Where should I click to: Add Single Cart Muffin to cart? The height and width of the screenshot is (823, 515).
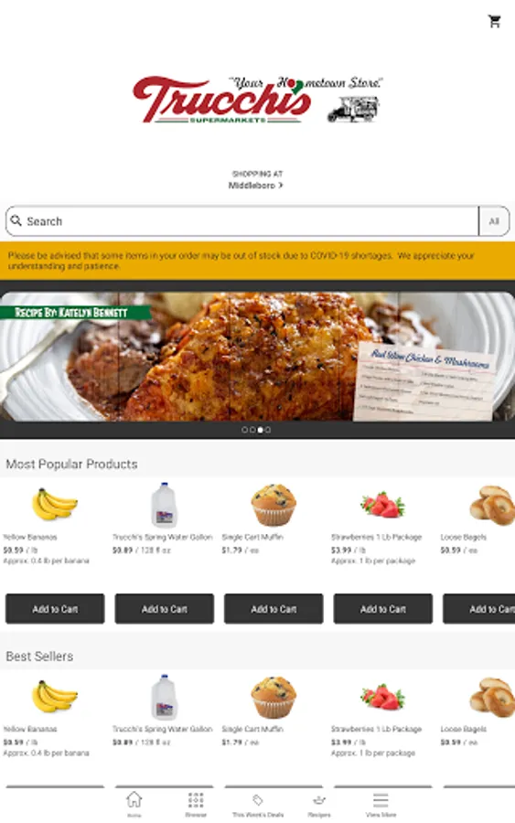[x=274, y=609]
